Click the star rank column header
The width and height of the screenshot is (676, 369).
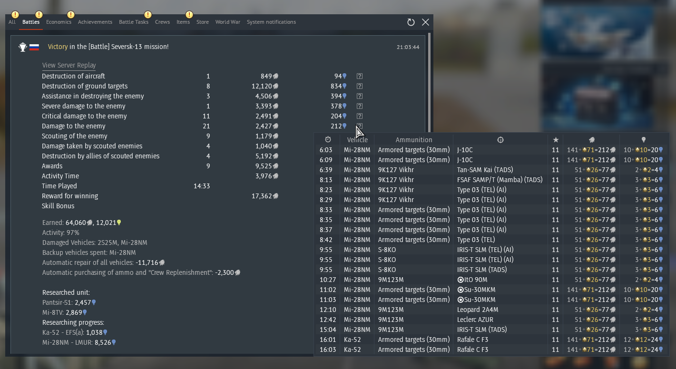556,140
